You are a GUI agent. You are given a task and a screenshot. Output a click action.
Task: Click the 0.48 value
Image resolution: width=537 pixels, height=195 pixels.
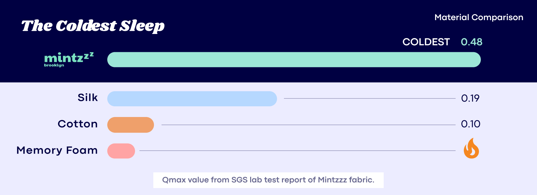click(x=471, y=42)
